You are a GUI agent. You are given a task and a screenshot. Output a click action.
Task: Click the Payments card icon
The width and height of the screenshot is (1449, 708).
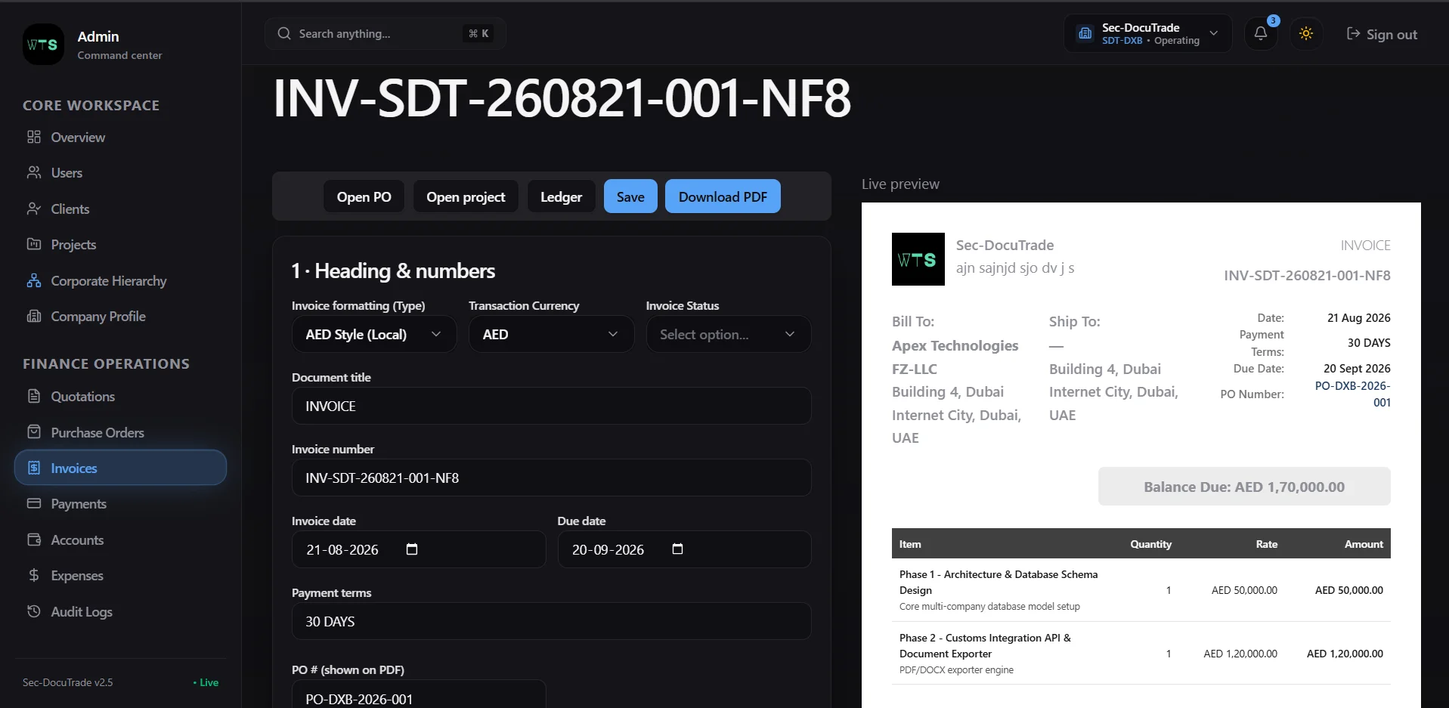[x=34, y=503]
